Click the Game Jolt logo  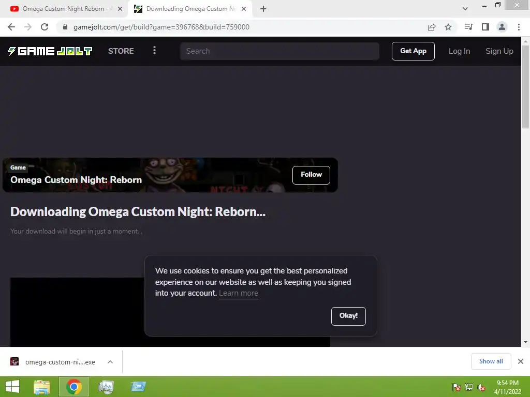[50, 51]
